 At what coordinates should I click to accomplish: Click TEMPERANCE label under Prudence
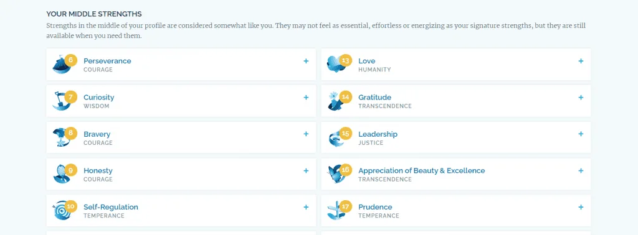click(379, 216)
